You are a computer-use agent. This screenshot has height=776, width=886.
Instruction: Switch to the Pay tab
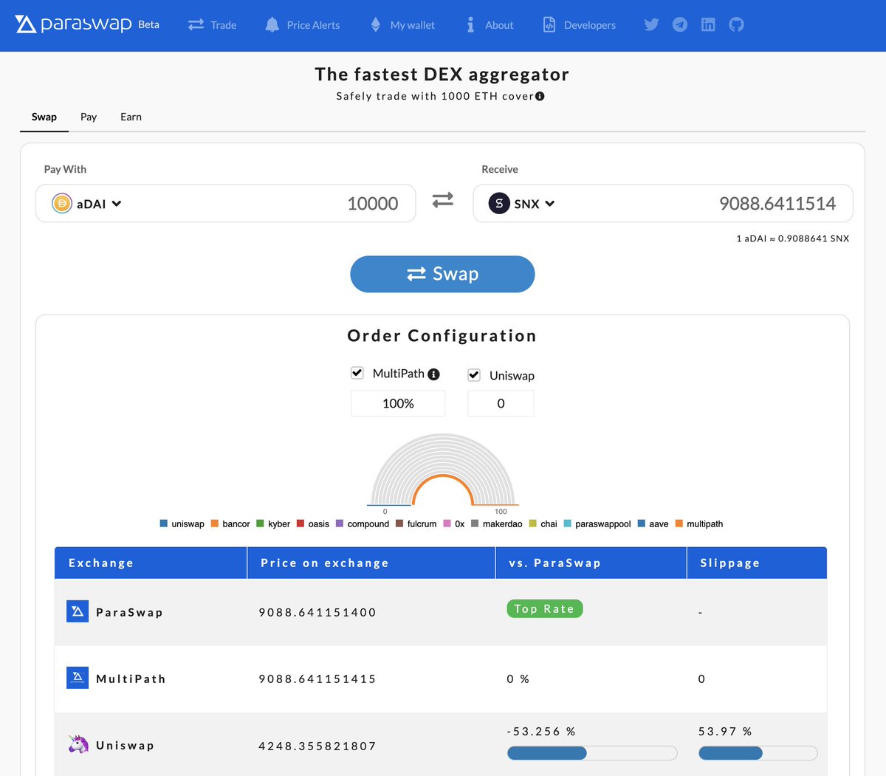[89, 117]
